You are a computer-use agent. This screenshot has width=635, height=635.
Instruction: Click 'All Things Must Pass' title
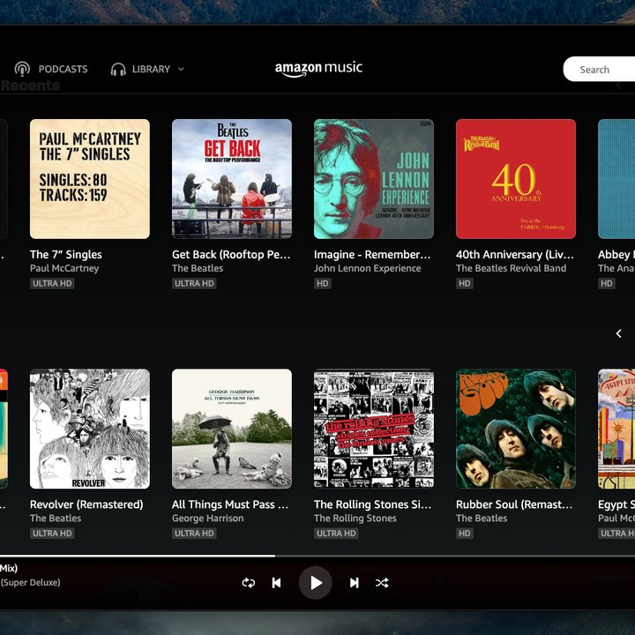click(x=230, y=504)
